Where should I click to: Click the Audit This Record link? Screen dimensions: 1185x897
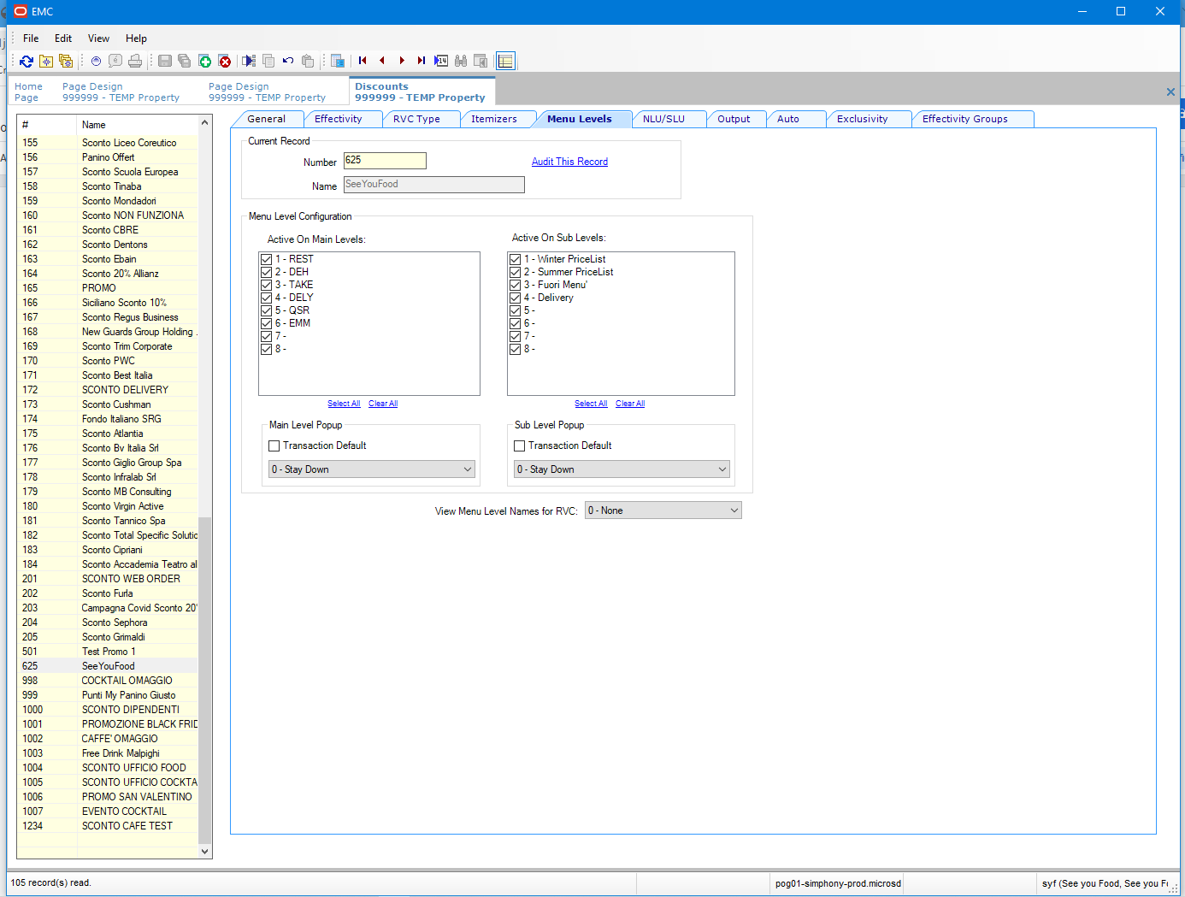point(569,162)
